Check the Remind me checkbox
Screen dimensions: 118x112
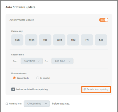click(7, 104)
